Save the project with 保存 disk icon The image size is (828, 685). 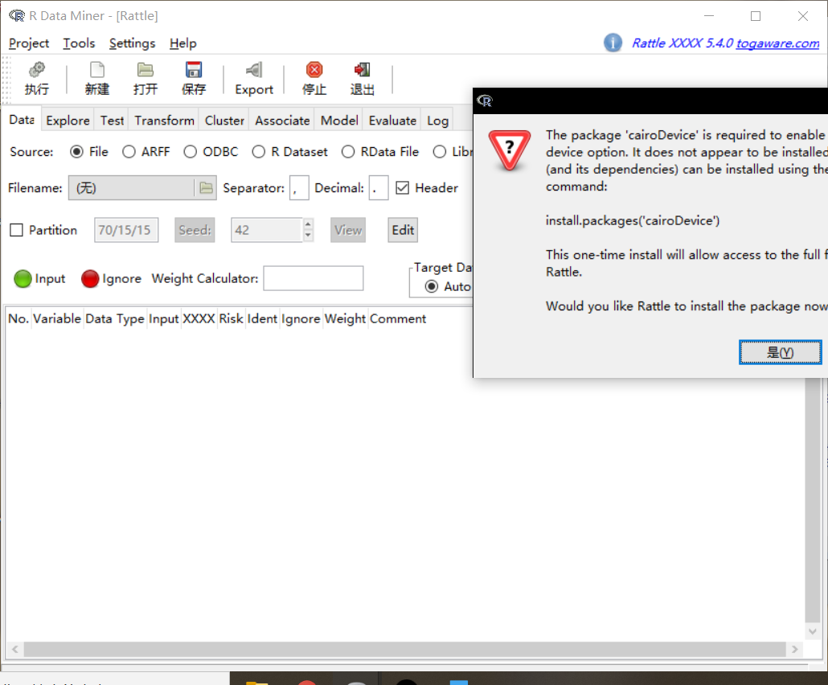[x=194, y=70]
